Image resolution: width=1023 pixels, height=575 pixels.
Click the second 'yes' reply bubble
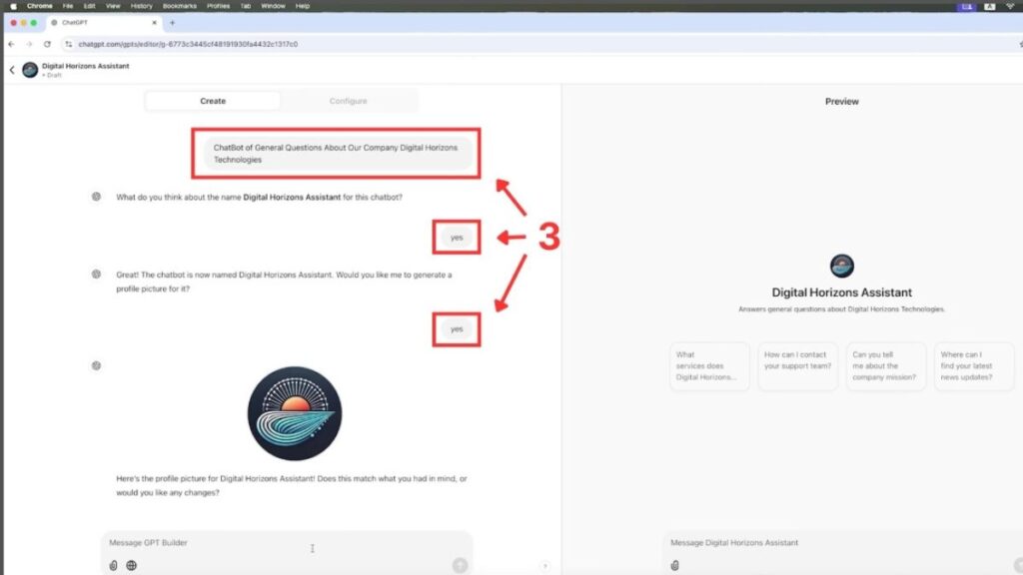coord(457,329)
